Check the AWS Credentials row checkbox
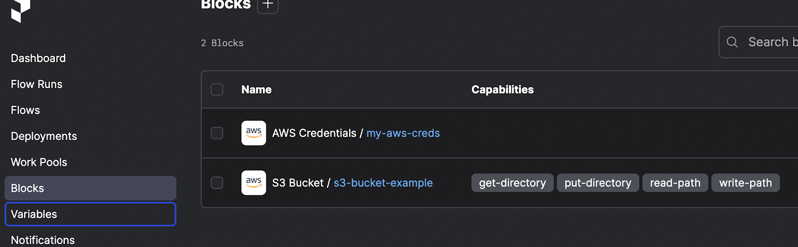Screen dimensions: 798x247 tap(217, 133)
